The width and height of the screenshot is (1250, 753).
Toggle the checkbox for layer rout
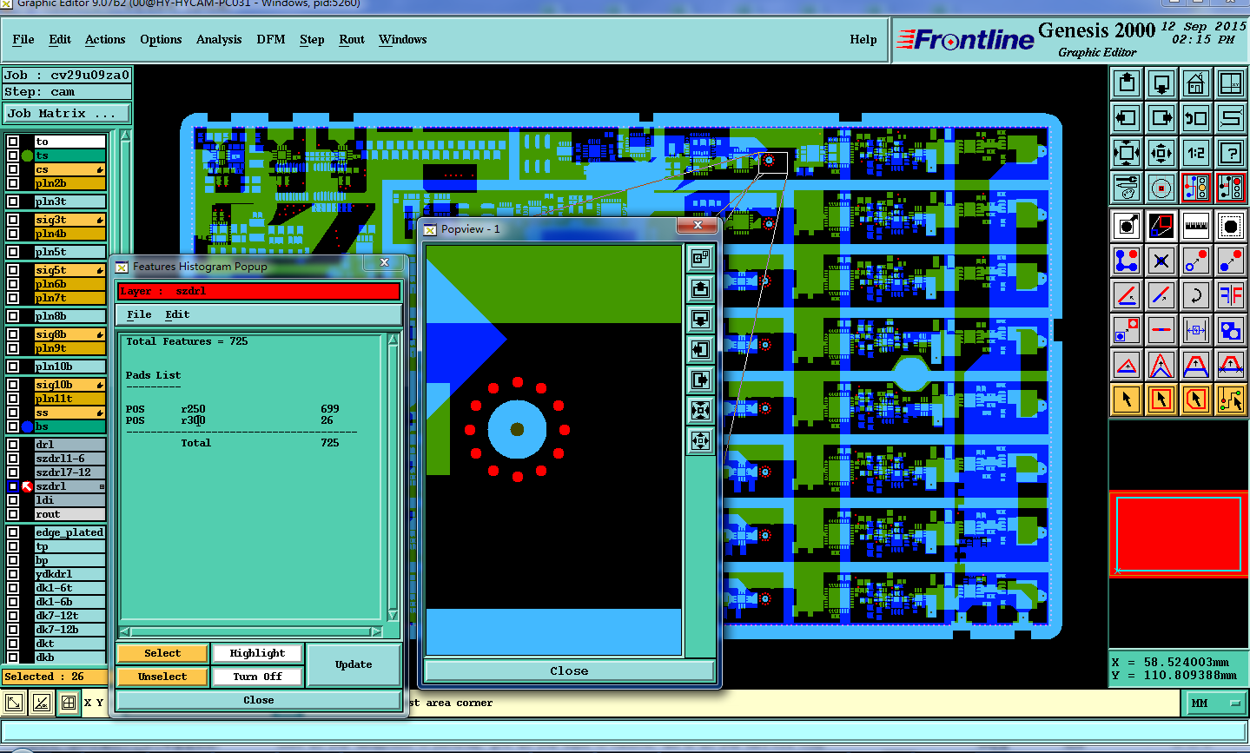[13, 514]
